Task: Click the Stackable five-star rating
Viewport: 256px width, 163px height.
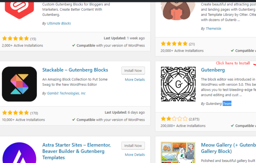Action: point(16,113)
